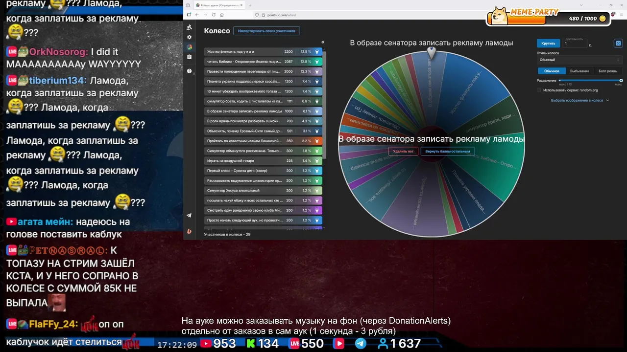Open settings gear in the sidebar
Image resolution: width=627 pixels, height=352 pixels.
(x=190, y=37)
